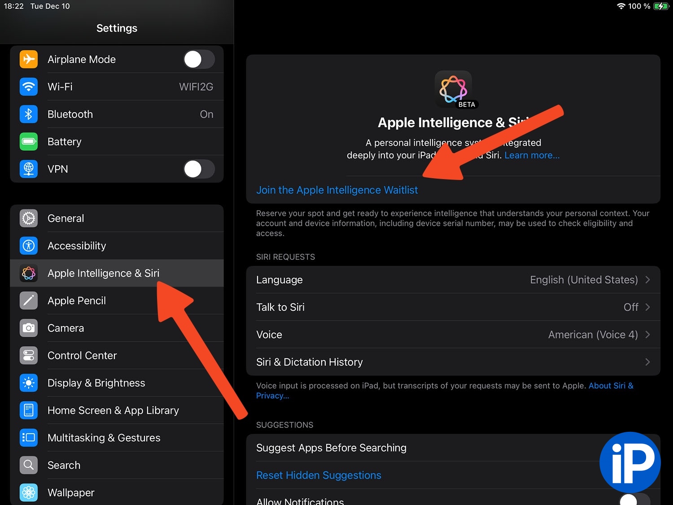This screenshot has width=673, height=505.
Task: Open Apple Pencil settings
Action: tap(117, 300)
